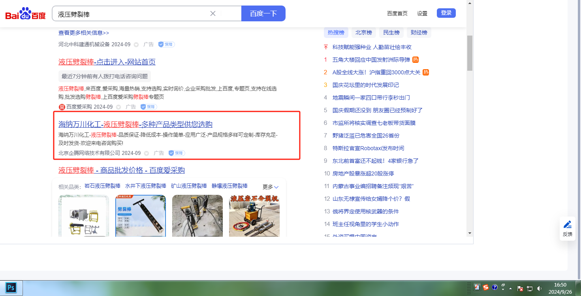Open Photoshop from the taskbar
581x296 pixels.
pyautogui.click(x=11, y=288)
